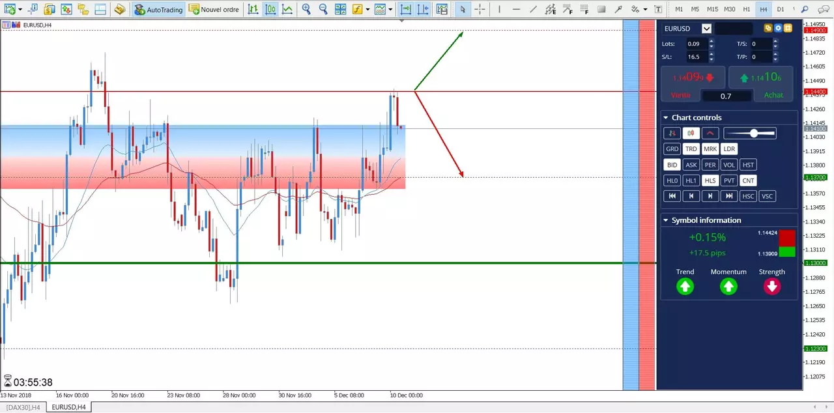Image resolution: width=834 pixels, height=413 pixels.
Task: Adjust the chart controls slider
Action: pos(750,133)
